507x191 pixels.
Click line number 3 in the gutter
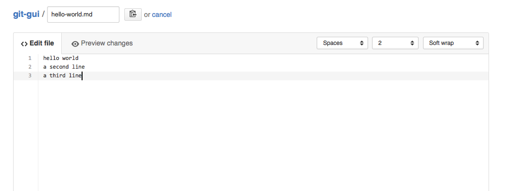30,76
